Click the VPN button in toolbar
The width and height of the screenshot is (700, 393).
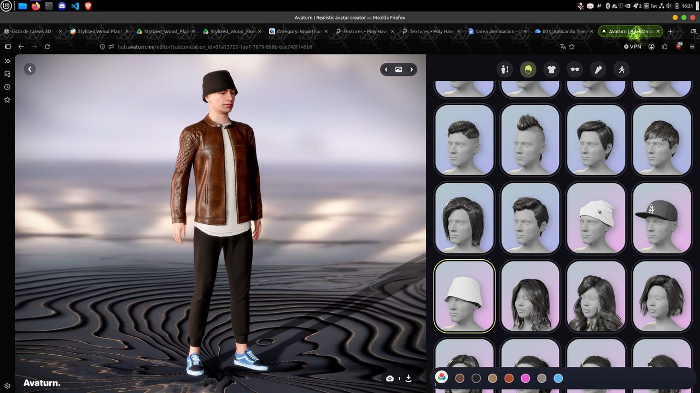[x=632, y=47]
